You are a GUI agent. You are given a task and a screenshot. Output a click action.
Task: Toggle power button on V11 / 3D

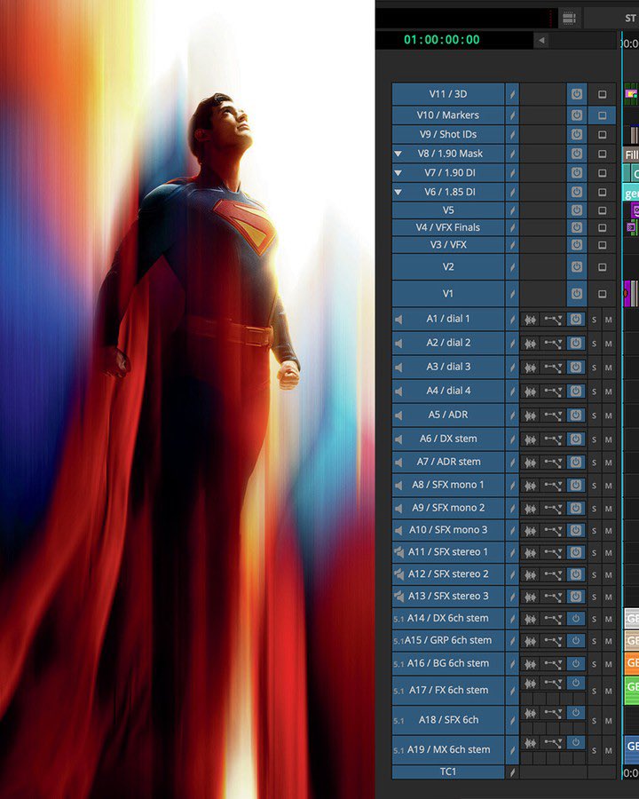(x=576, y=94)
